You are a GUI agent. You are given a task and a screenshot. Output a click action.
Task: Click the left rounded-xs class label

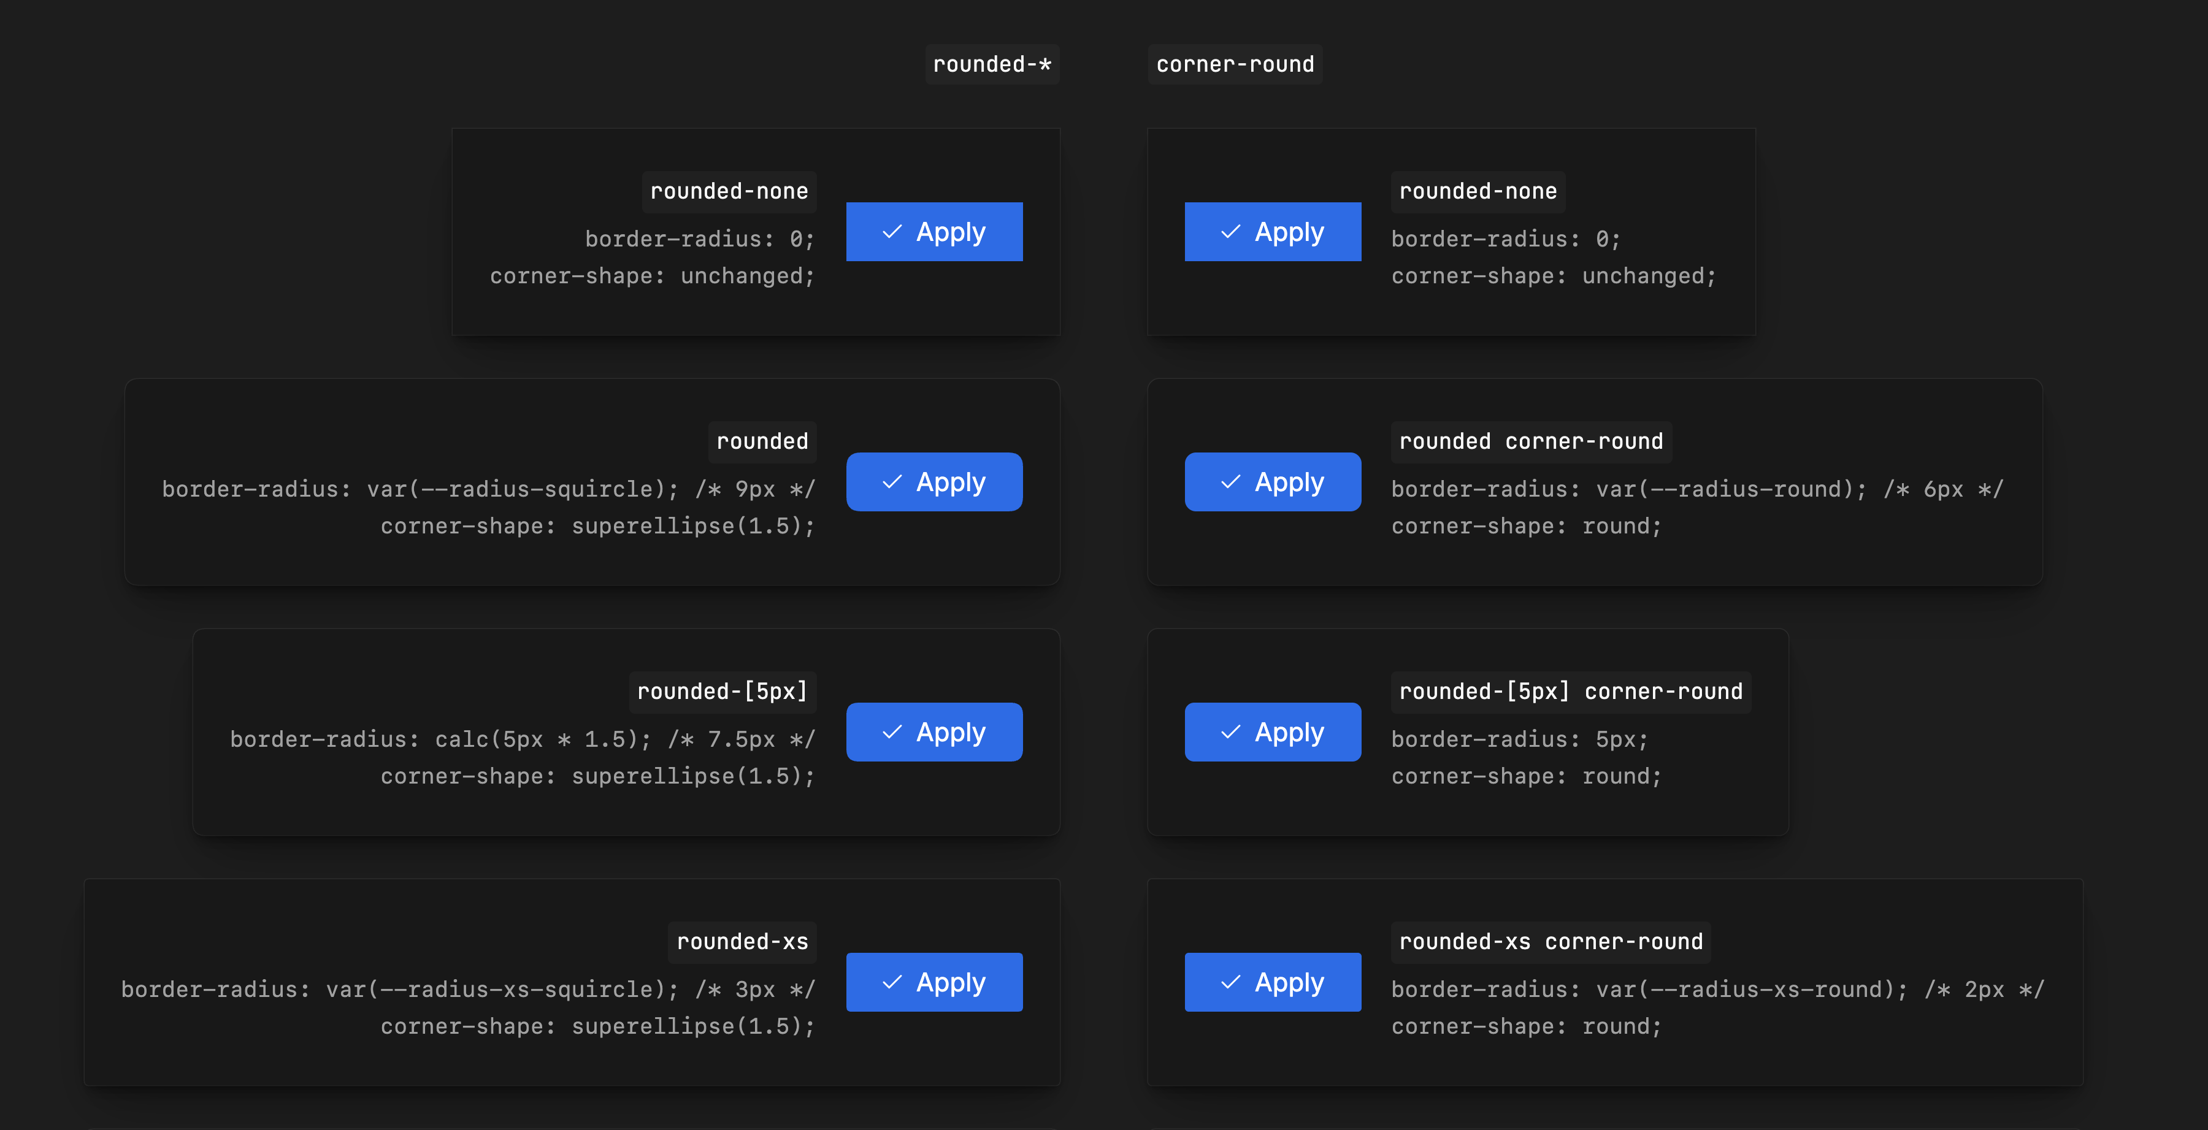(742, 942)
